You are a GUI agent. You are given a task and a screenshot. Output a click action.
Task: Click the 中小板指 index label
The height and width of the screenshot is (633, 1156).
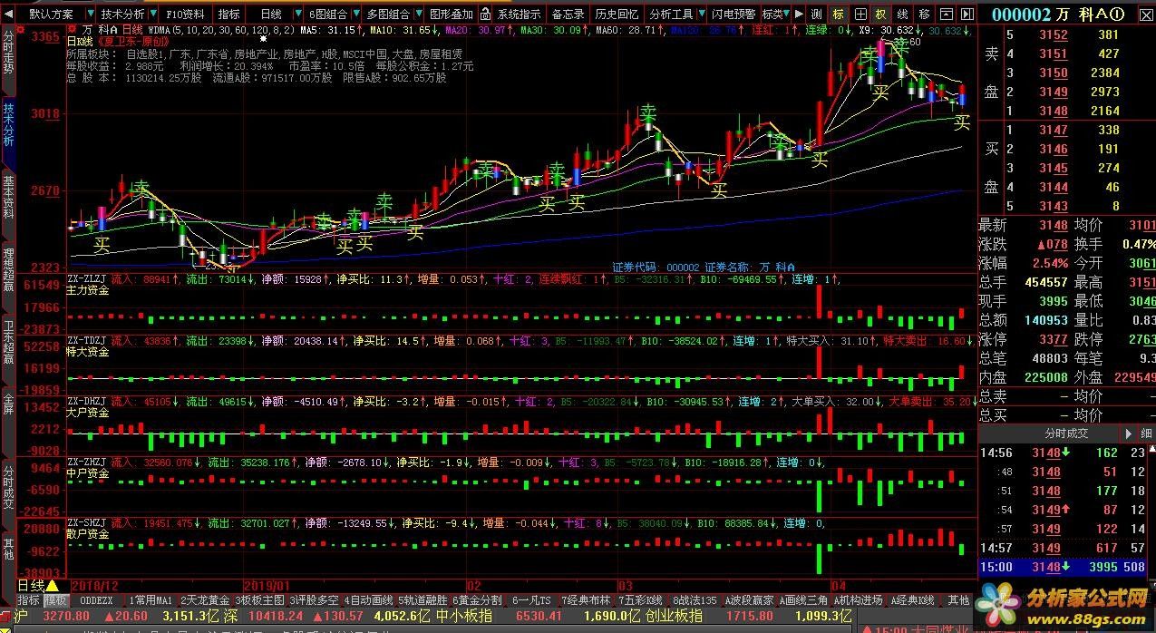click(x=463, y=616)
